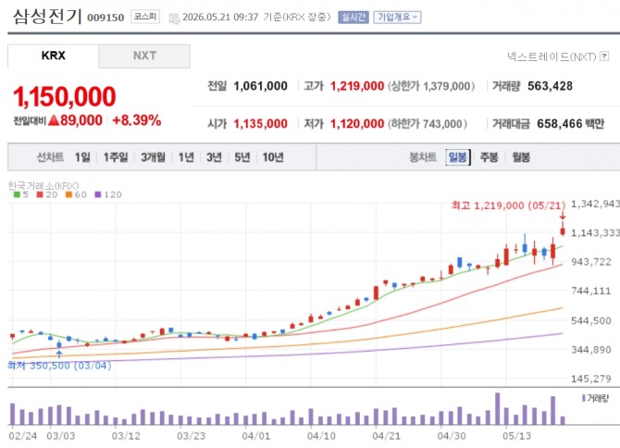Viewport: 620px width, 448px height.
Task: Click the 거래대금 value 658,466 백만
Action: pyautogui.click(x=571, y=124)
